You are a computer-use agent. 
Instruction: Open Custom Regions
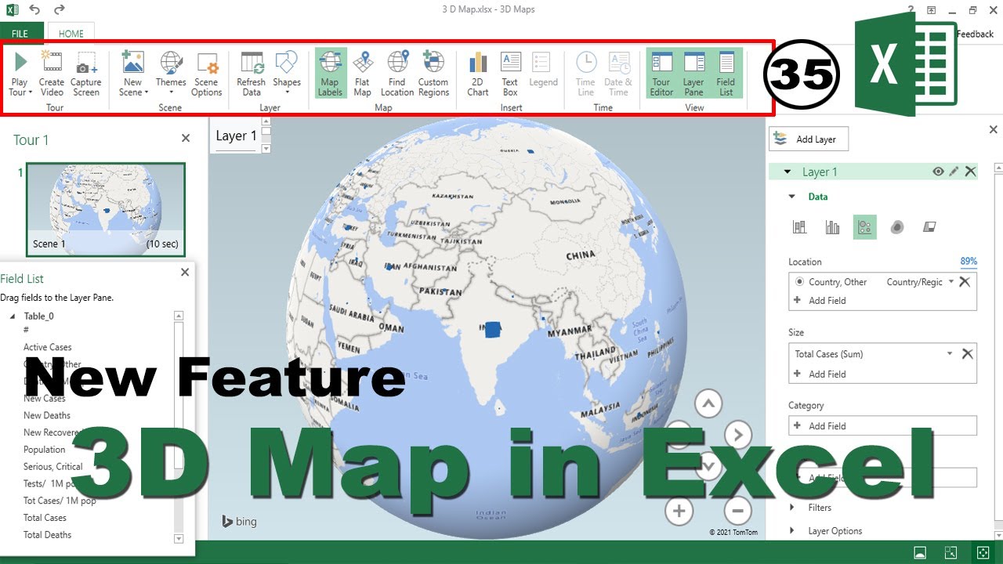[x=433, y=73]
